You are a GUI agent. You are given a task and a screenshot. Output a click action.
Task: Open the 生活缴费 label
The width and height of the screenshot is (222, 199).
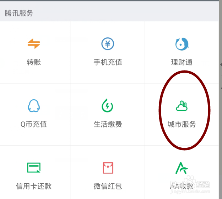point(108,124)
